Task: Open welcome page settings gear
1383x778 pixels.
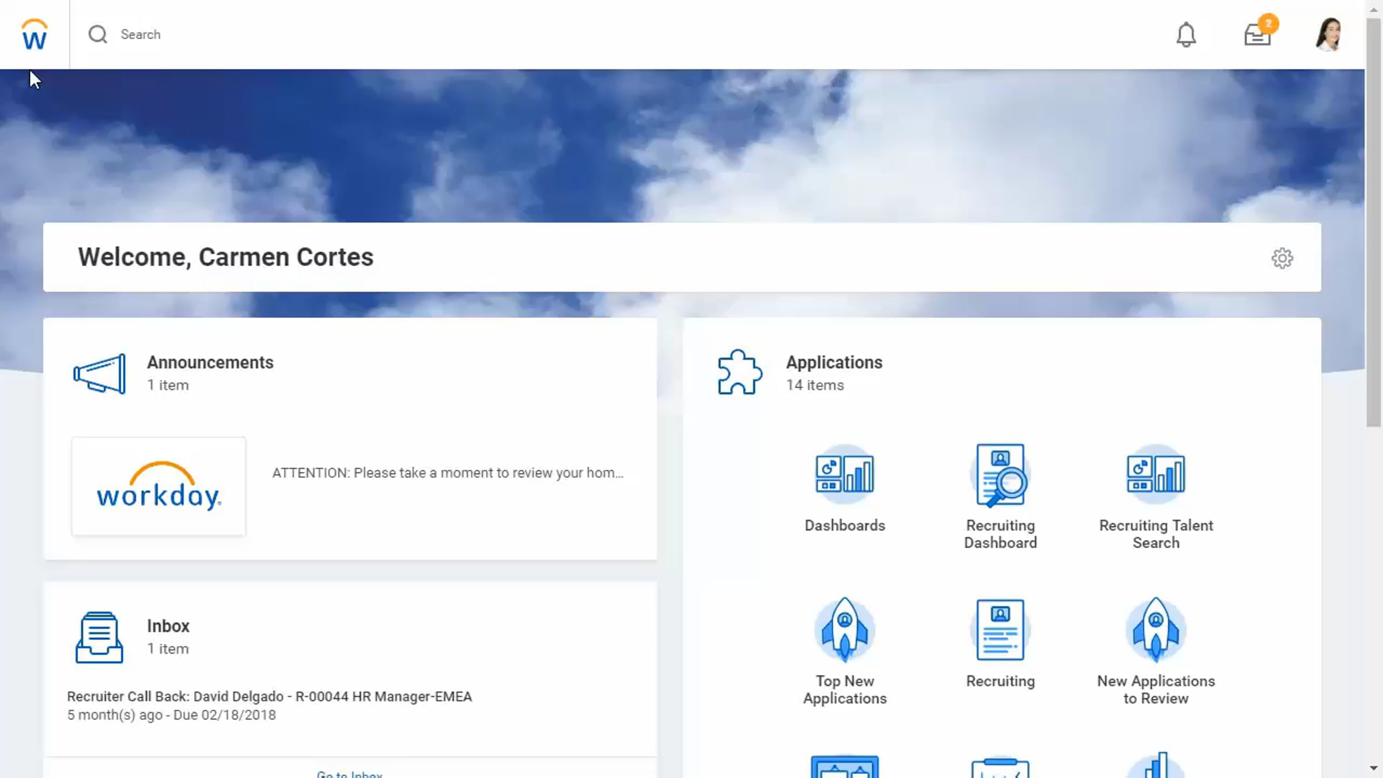Action: pyautogui.click(x=1282, y=258)
